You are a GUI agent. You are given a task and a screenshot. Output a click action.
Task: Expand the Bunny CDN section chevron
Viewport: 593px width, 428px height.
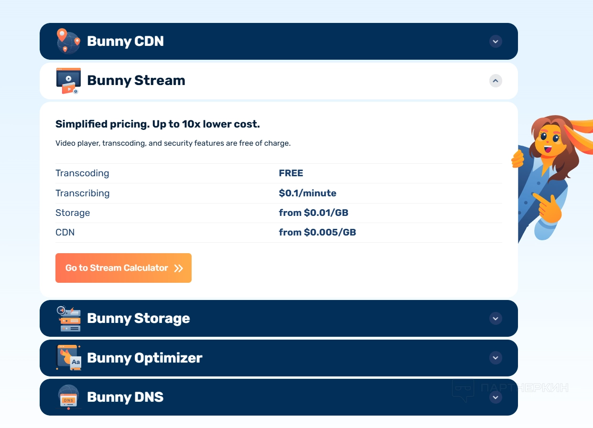pos(496,42)
